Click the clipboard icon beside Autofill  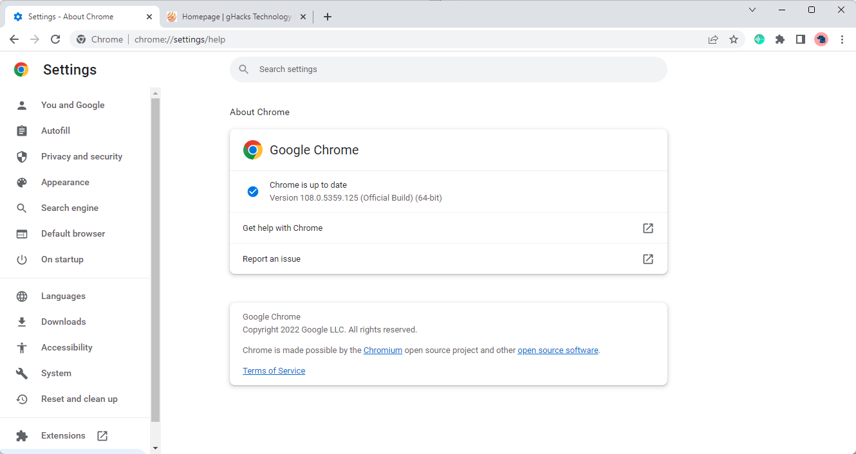[22, 131]
